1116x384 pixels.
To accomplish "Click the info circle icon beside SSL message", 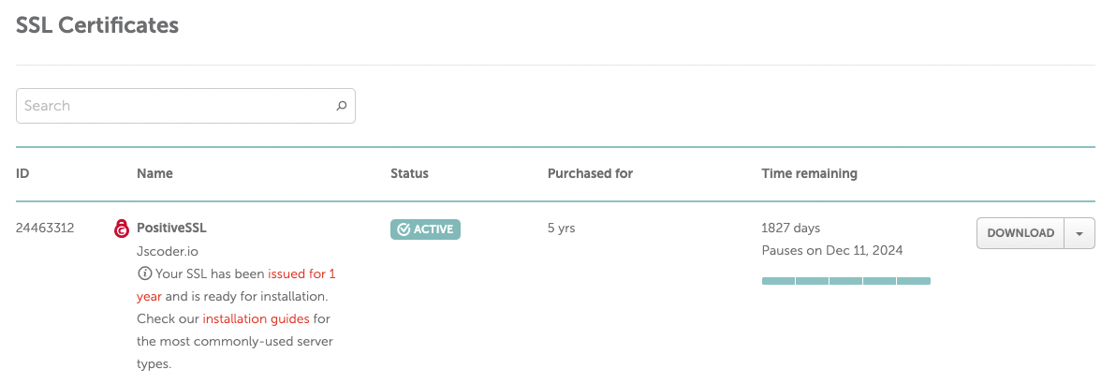I will (144, 274).
